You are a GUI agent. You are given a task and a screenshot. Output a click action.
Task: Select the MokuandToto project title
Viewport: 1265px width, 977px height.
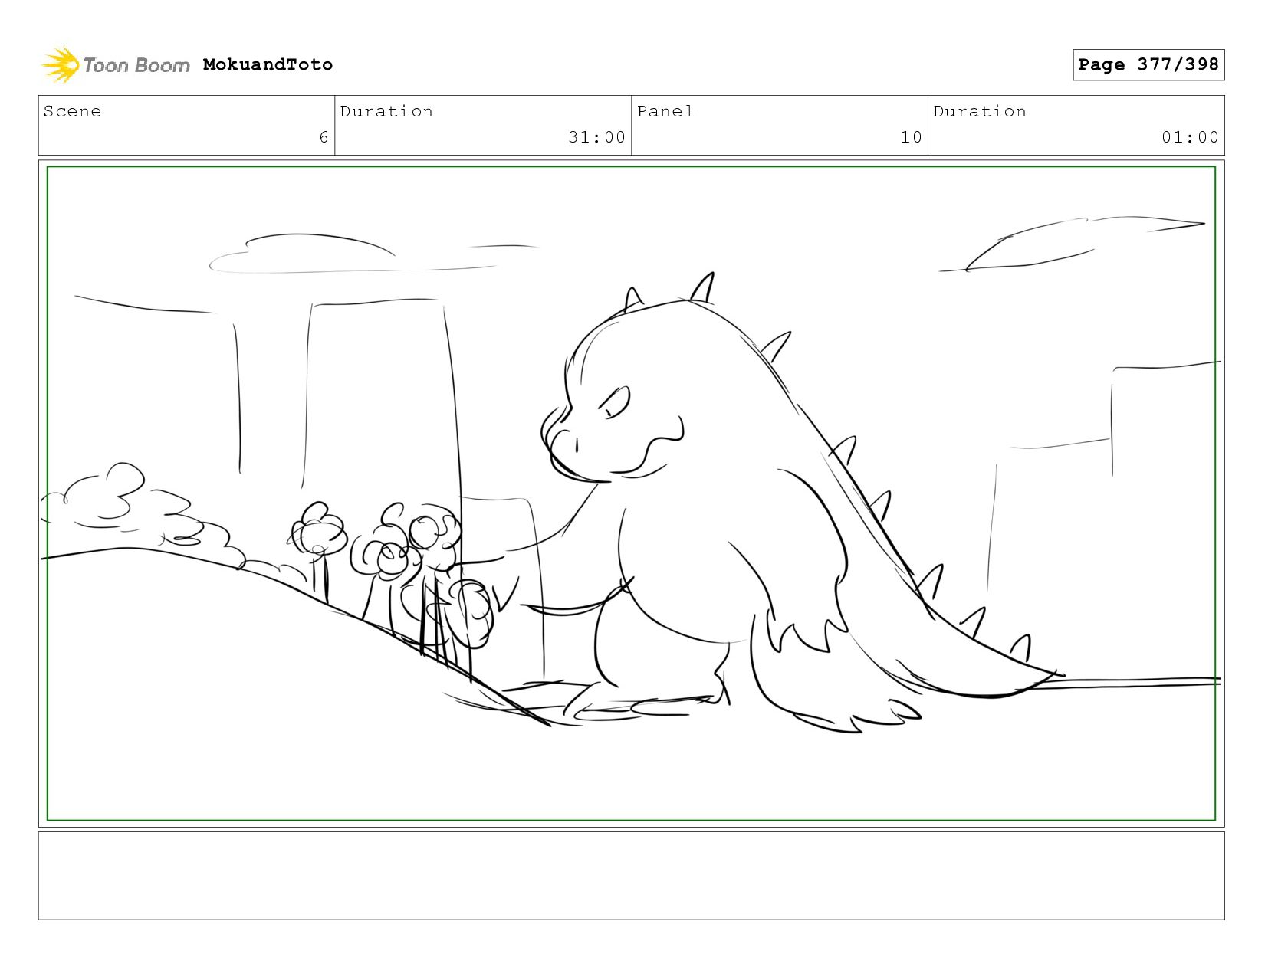click(268, 64)
